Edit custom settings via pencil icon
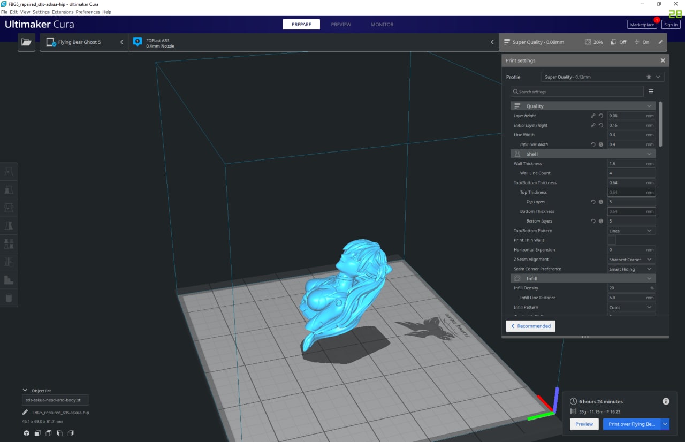The width and height of the screenshot is (685, 442). click(660, 42)
